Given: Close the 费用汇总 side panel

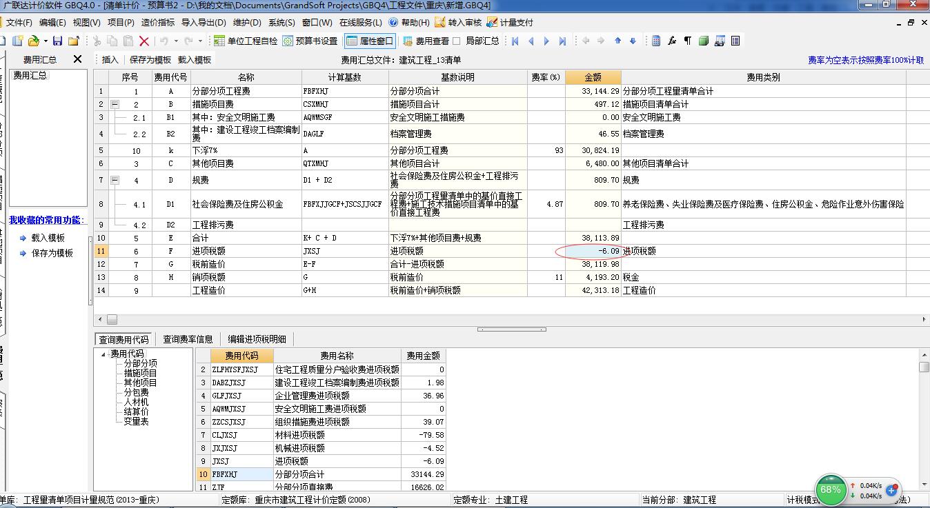Looking at the screenshot, I should pyautogui.click(x=77, y=59).
